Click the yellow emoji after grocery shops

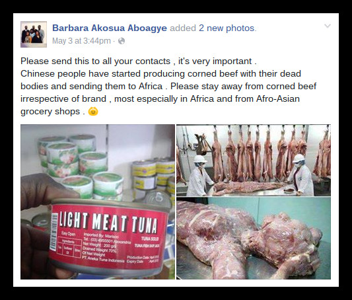93,112
